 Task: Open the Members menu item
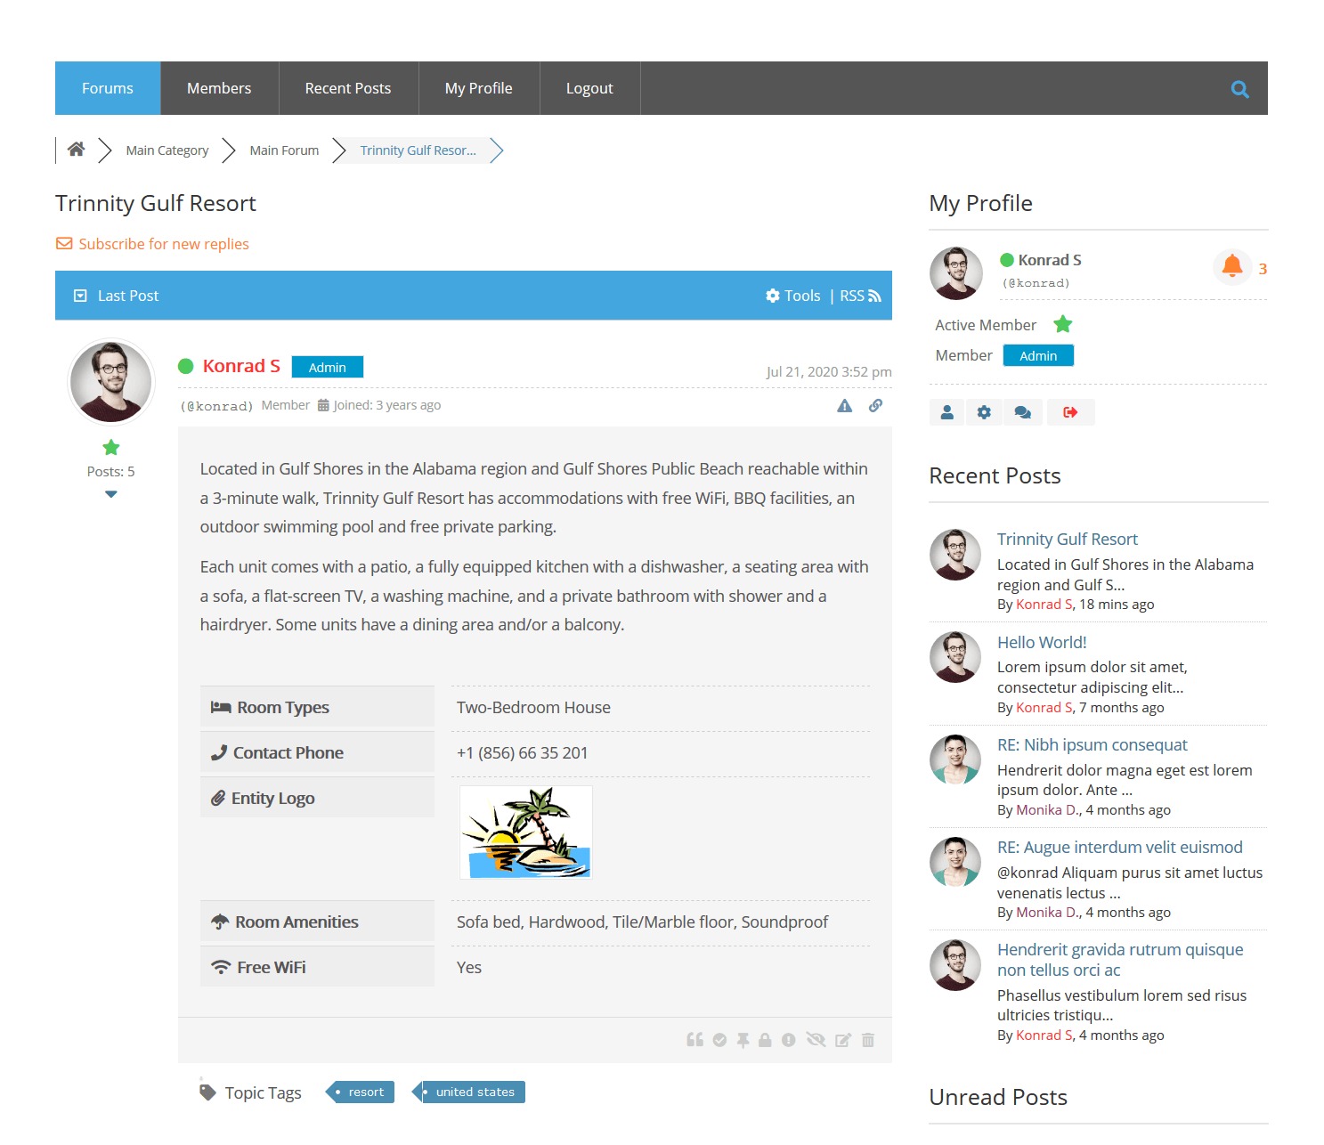[x=219, y=88]
